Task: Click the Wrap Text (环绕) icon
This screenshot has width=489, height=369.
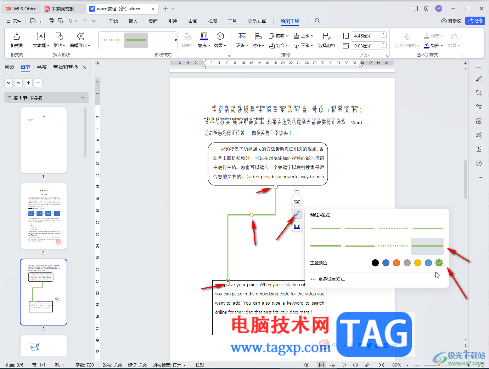Action: point(242,36)
